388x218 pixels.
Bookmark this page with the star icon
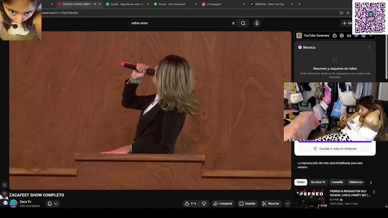[348, 13]
